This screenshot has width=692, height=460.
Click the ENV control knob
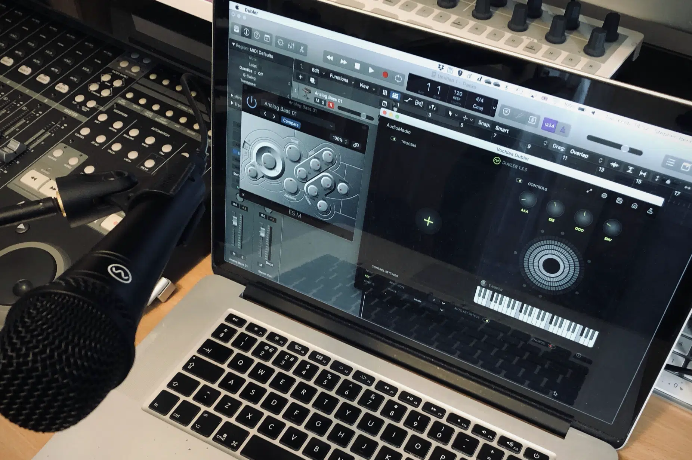[611, 227]
